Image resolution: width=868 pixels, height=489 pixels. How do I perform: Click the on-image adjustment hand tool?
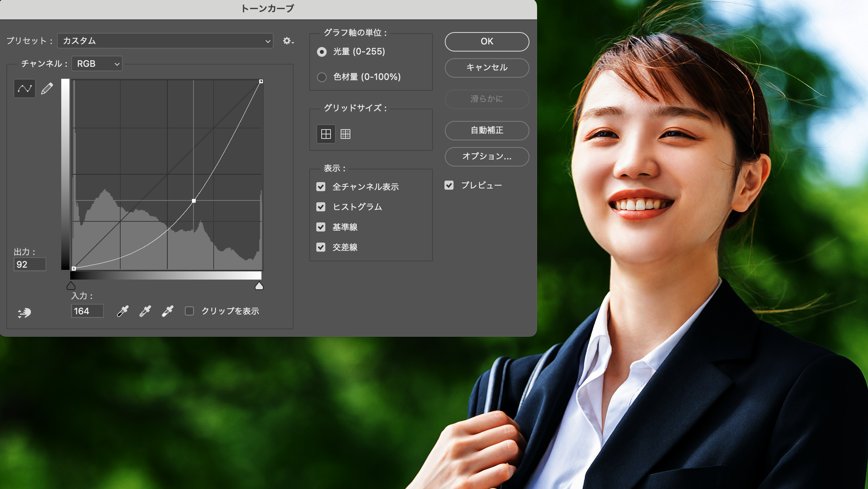[x=24, y=313]
